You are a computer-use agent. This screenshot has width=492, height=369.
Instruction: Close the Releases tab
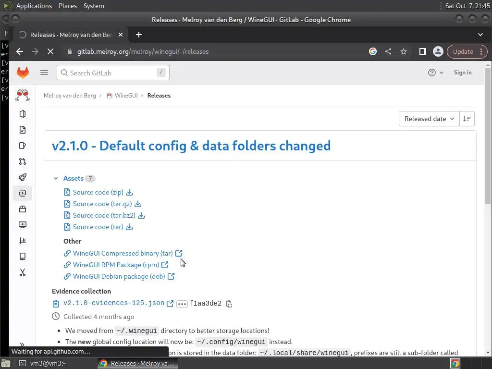click(x=121, y=35)
